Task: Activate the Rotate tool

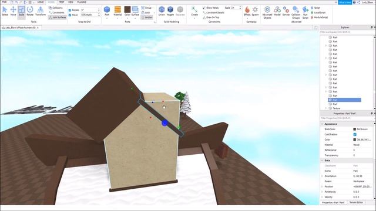Action: coord(30,11)
